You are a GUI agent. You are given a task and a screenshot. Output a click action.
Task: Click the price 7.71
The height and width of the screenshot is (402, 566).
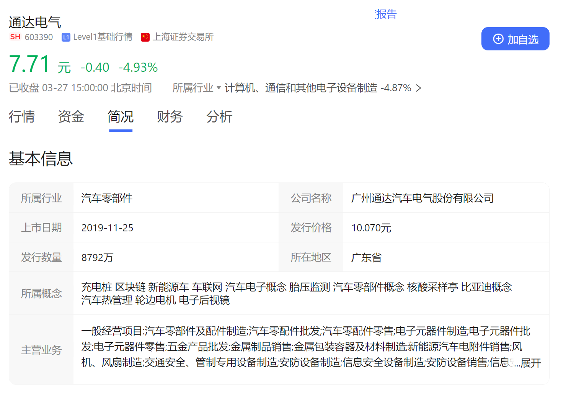(29, 64)
